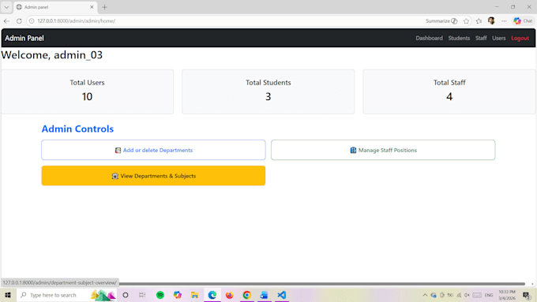Viewport: 537px width, 302px height.
Task: Open browser Settings and more menu
Action: pos(504,21)
